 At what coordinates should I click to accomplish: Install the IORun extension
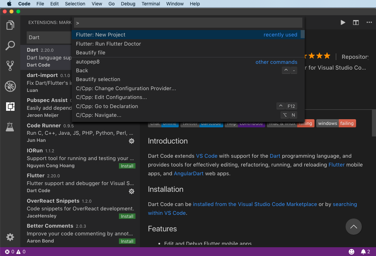(127, 166)
